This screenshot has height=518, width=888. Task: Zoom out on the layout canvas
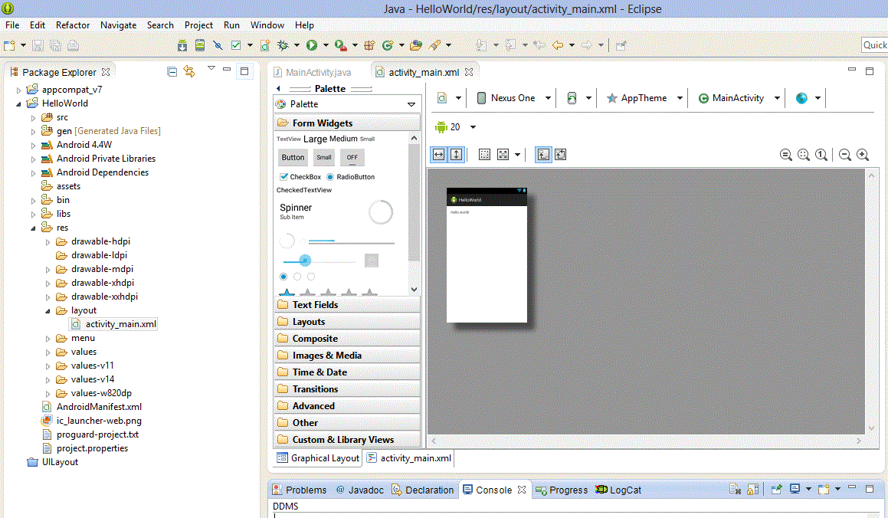coord(845,155)
